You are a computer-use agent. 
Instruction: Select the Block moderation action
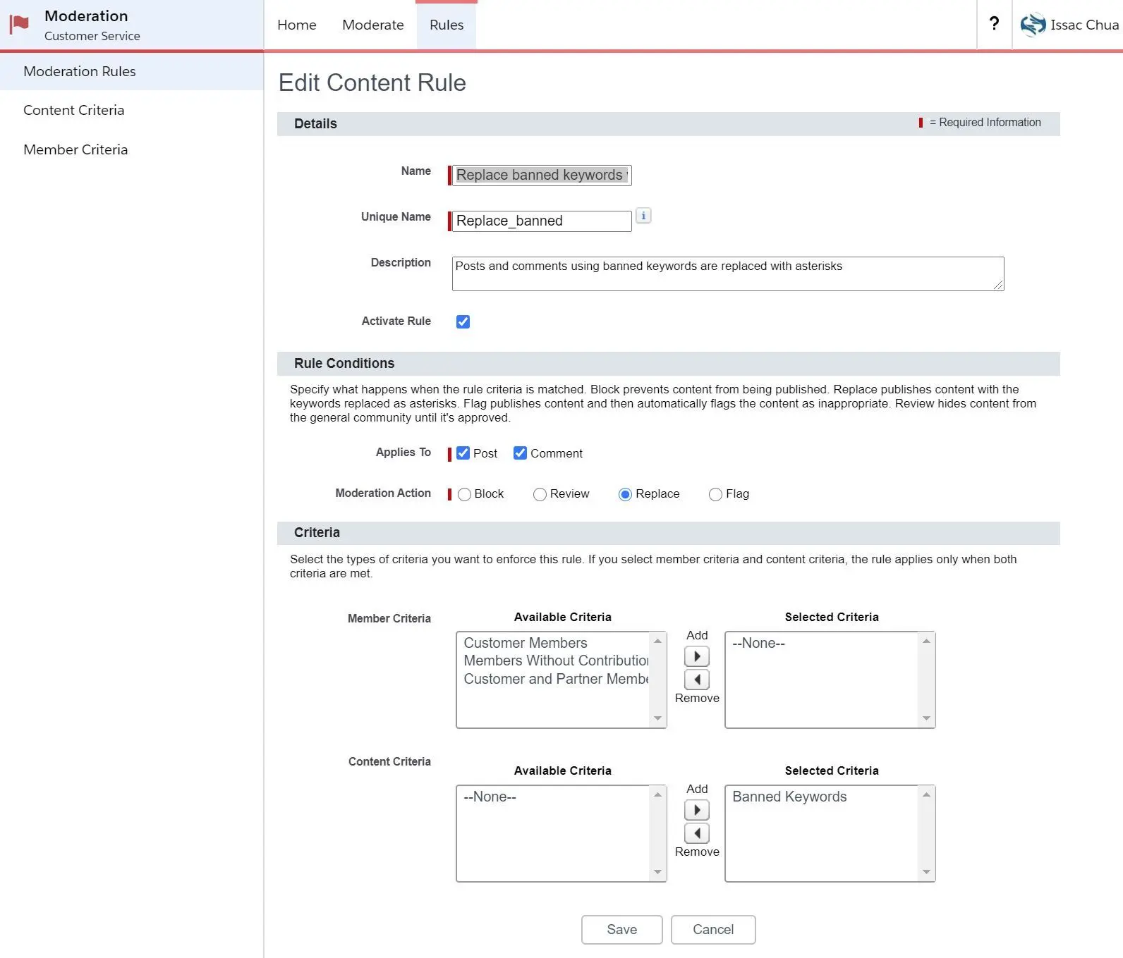464,494
